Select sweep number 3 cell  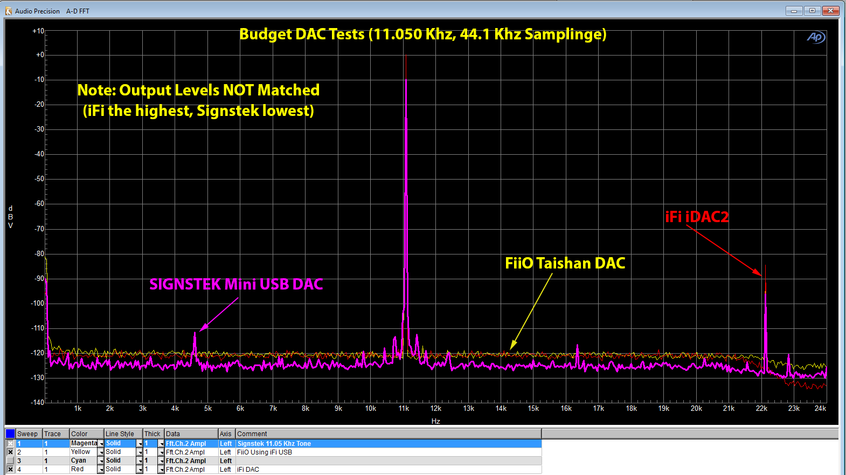(29, 461)
